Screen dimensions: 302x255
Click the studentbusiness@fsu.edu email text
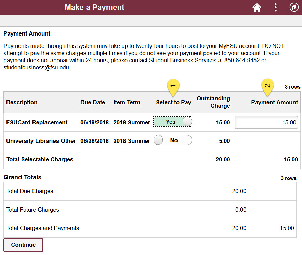coord(36,68)
